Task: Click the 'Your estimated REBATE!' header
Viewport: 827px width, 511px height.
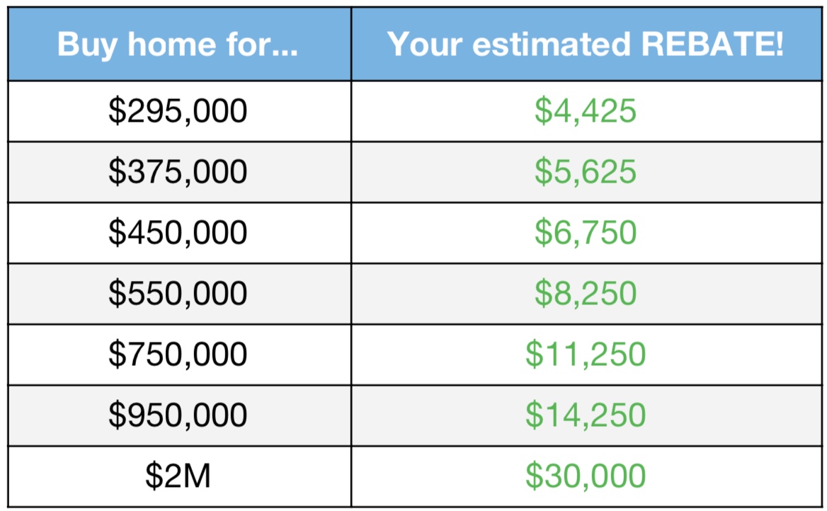Action: tap(586, 44)
